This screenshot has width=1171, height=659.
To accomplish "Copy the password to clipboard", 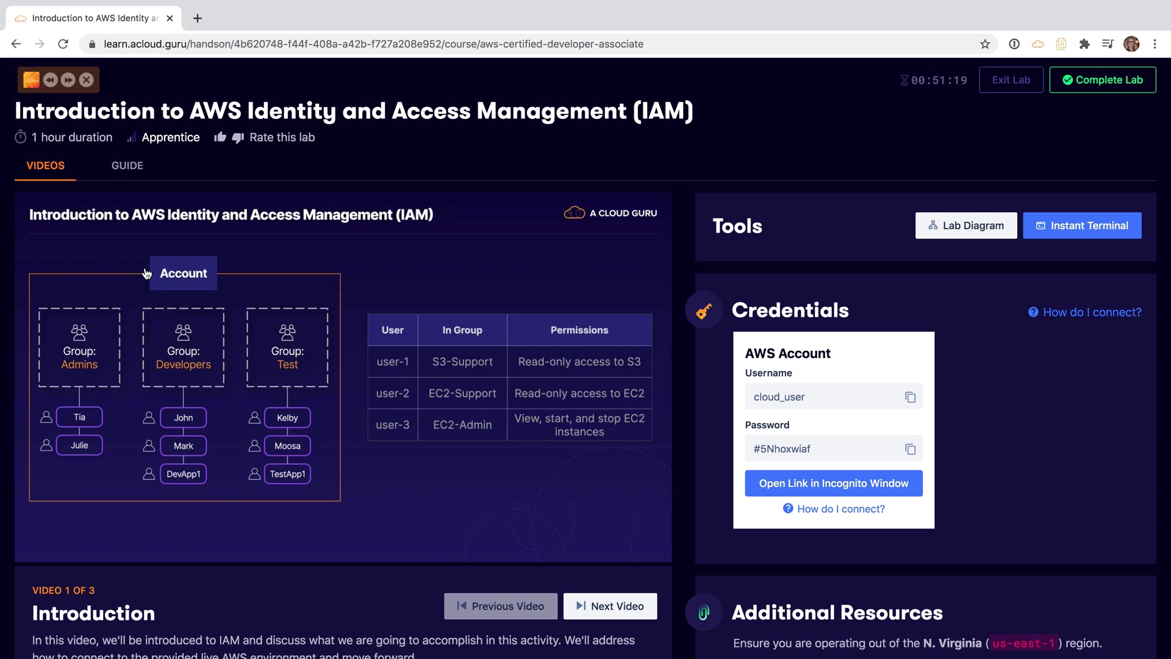I will 910,449.
